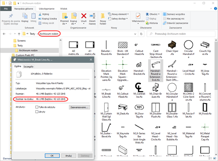Click the Zaawansowane... button
The image size is (218, 161).
pyautogui.click(x=79, y=107)
